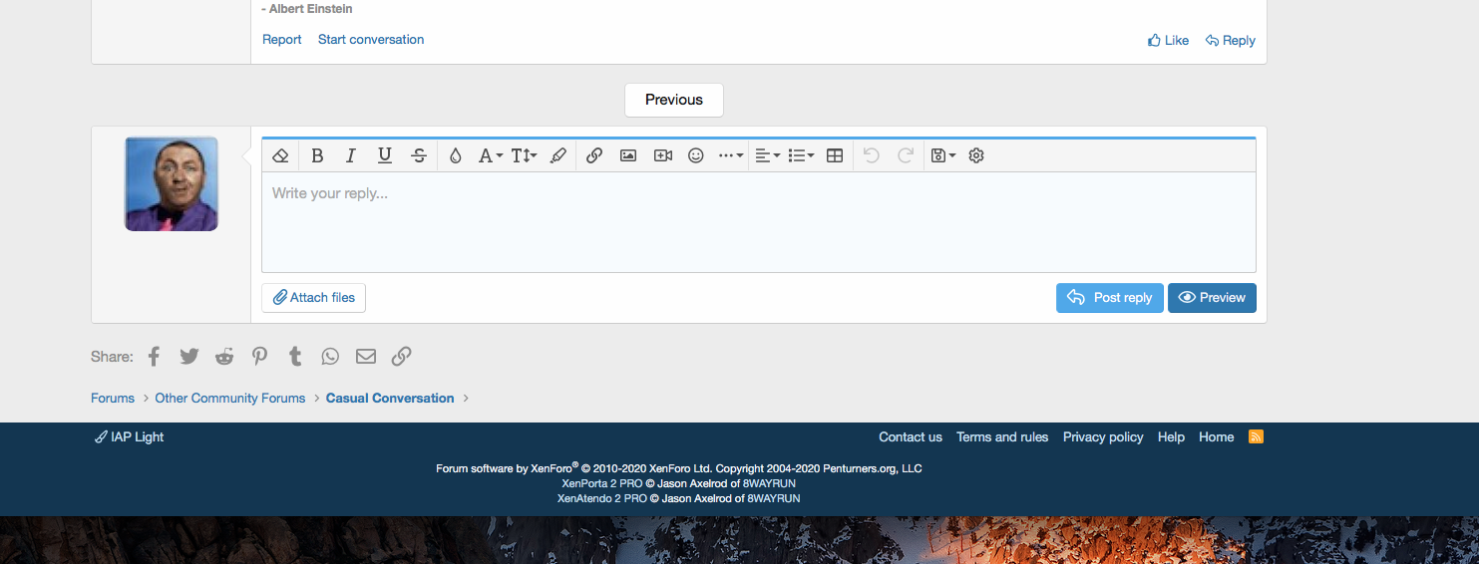Click the Post reply button
The image size is (1479, 564).
point(1109,298)
